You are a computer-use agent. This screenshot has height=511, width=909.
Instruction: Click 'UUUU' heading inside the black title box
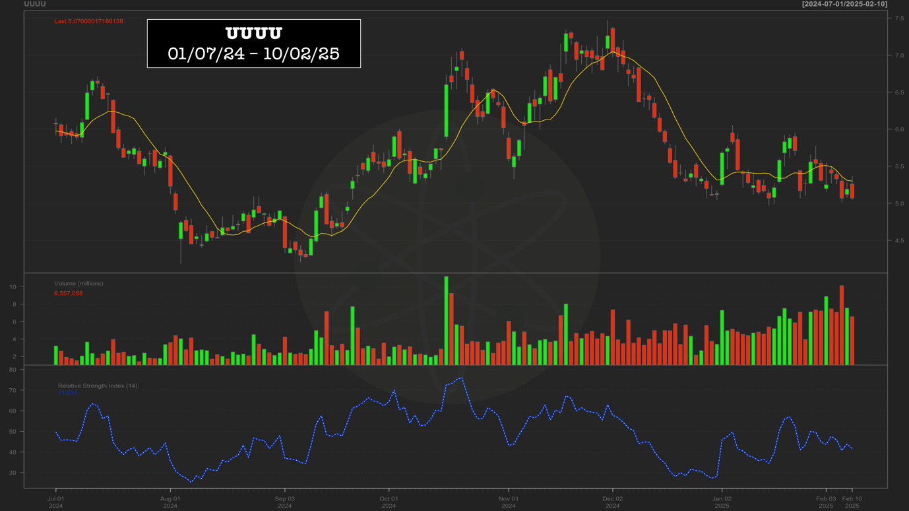click(x=253, y=33)
